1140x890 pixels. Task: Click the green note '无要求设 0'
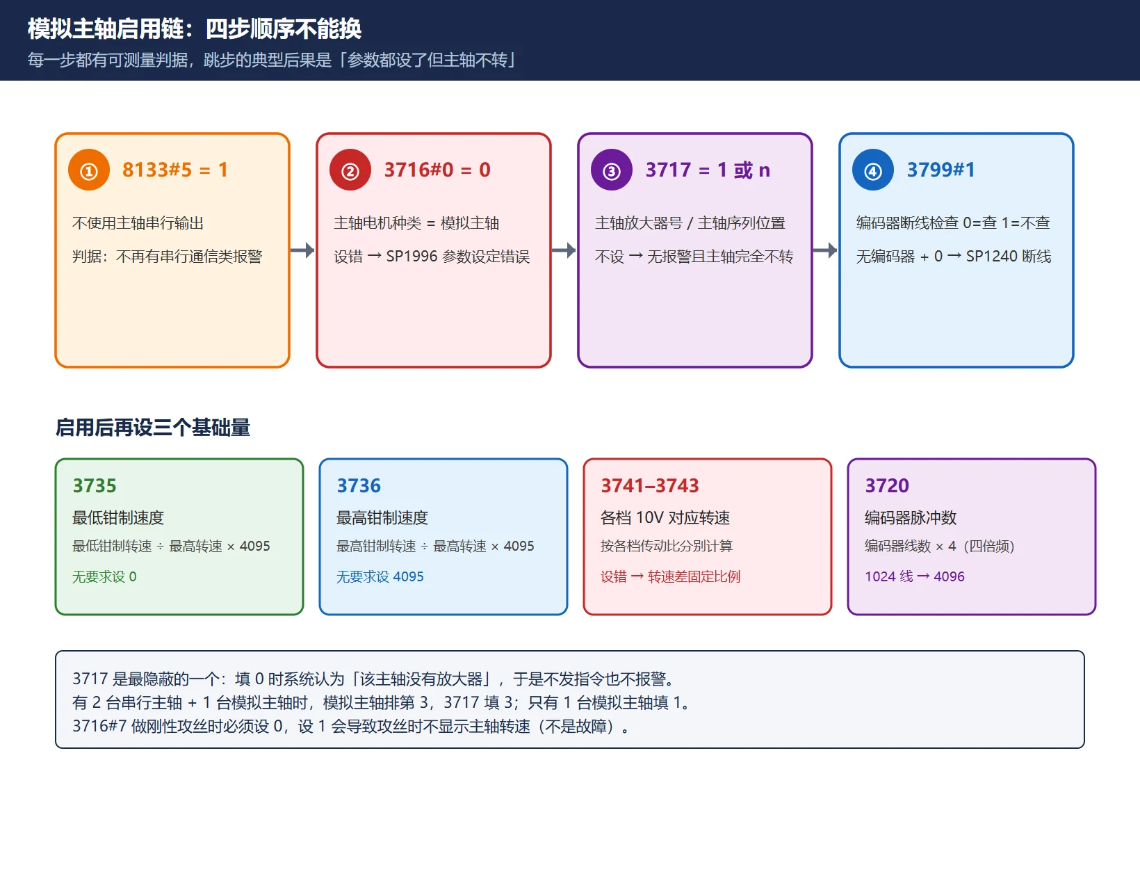coord(104,576)
